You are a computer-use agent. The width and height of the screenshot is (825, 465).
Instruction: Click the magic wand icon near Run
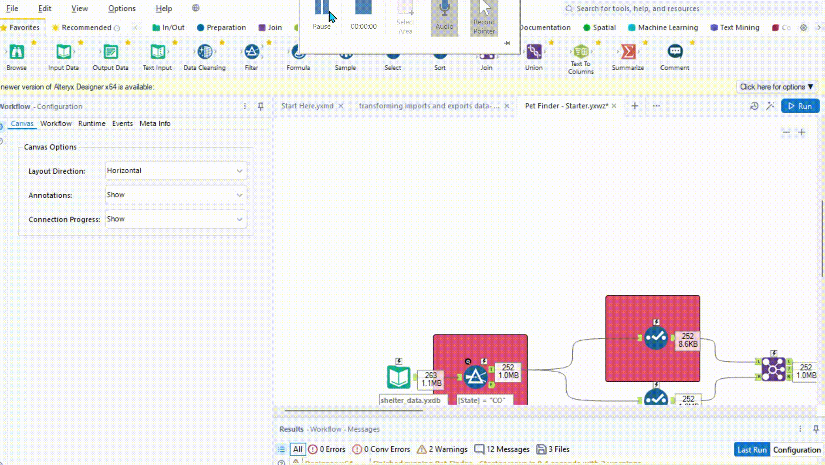[770, 106]
